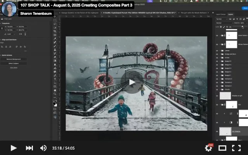This screenshot has height=155, width=248.
Task: Open the 107 SHOP TALK video title link
Action: (x=76, y=5)
